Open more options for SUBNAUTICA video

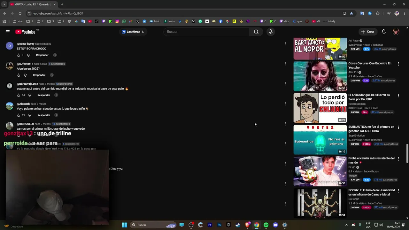[398, 127]
